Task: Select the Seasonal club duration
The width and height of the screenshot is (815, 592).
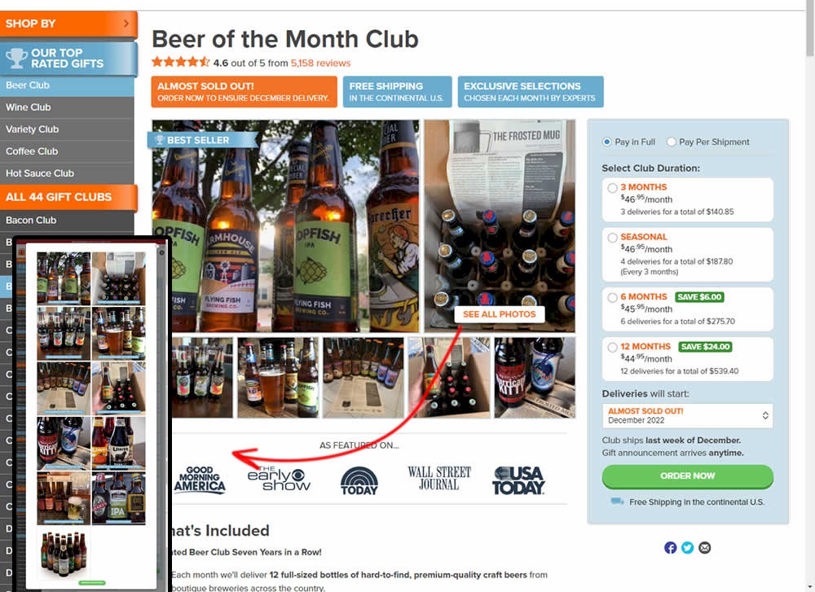Action: pyautogui.click(x=612, y=238)
